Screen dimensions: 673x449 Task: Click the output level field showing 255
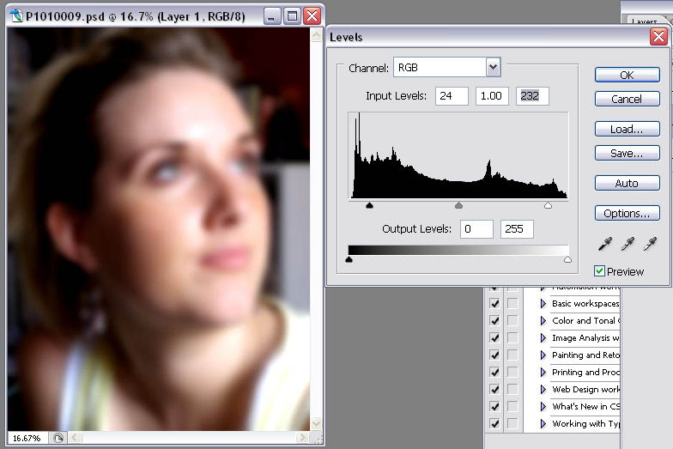[517, 228]
